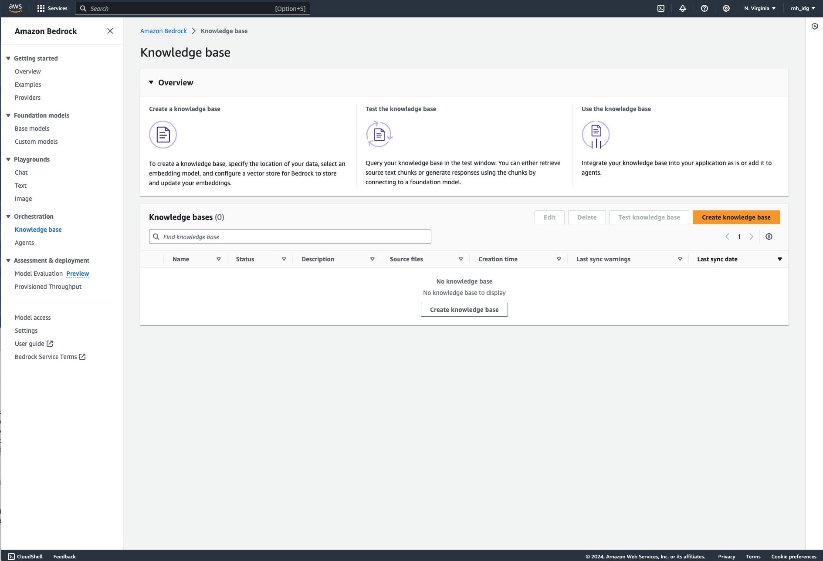Open Overview in the sidebar
The image size is (823, 561).
pyautogui.click(x=28, y=71)
